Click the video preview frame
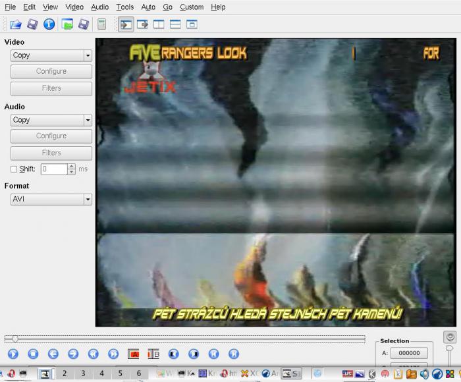 tap(276, 182)
